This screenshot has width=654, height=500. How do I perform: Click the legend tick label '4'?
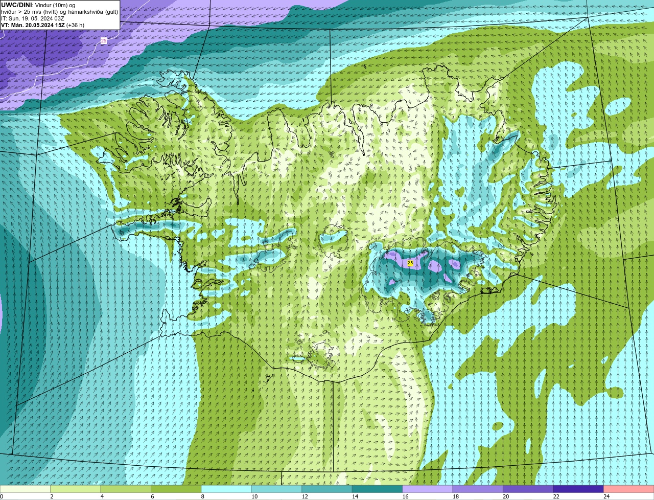pyautogui.click(x=102, y=496)
